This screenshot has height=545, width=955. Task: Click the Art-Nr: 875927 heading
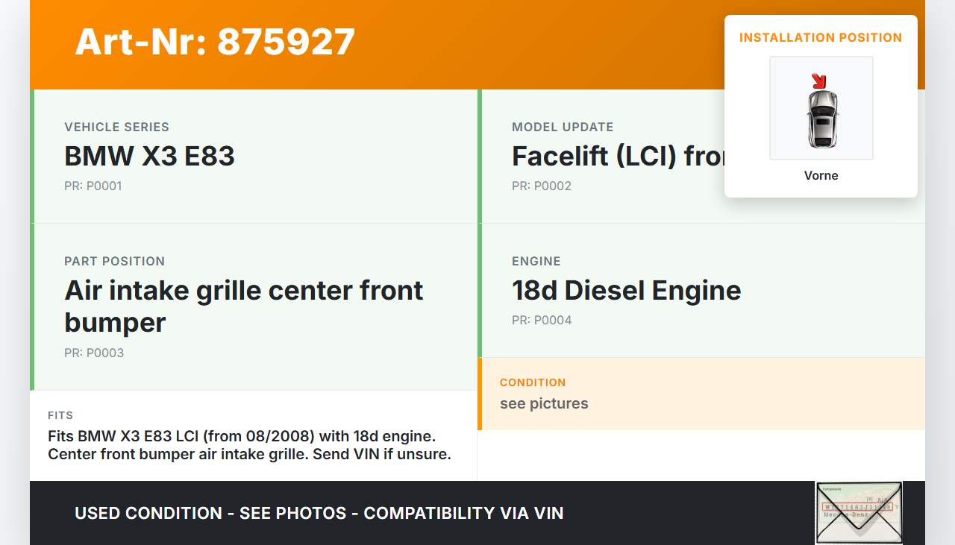[215, 42]
